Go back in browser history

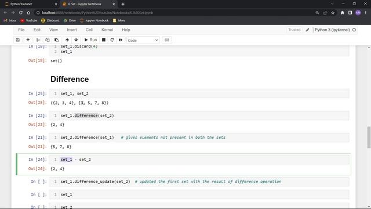[5, 13]
